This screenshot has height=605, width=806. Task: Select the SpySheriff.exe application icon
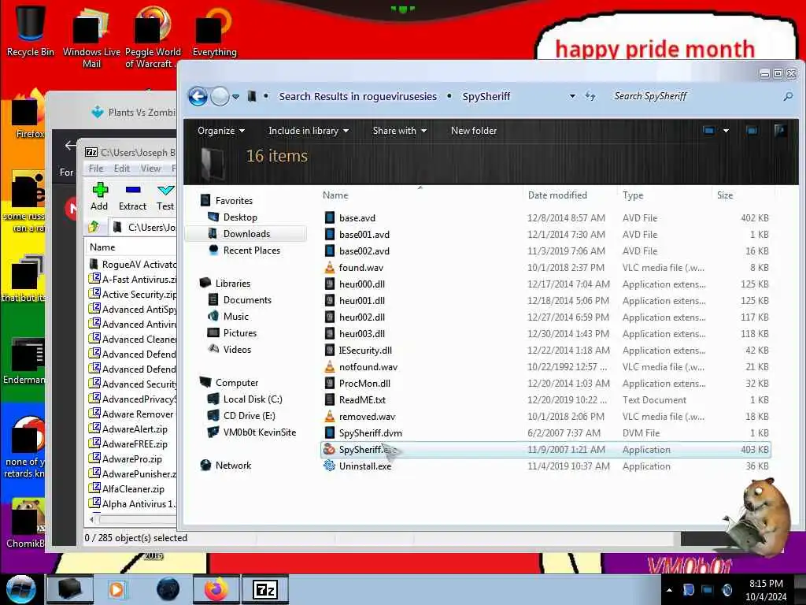(x=329, y=449)
